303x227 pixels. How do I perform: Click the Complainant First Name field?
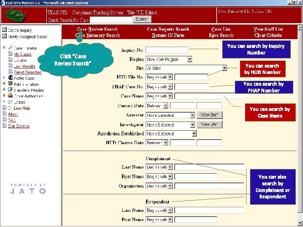[196, 177]
